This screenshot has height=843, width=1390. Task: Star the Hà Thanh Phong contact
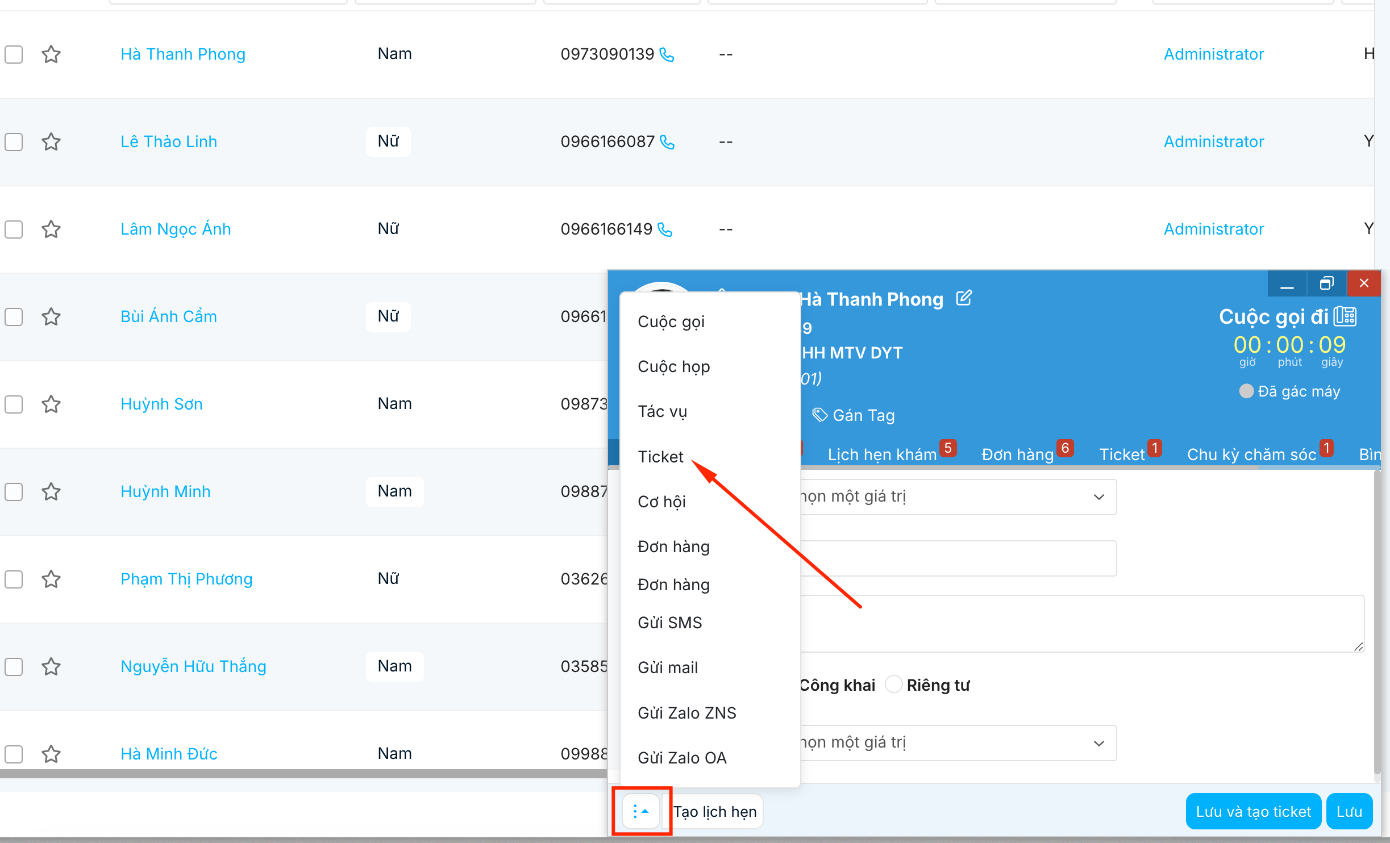pos(51,55)
